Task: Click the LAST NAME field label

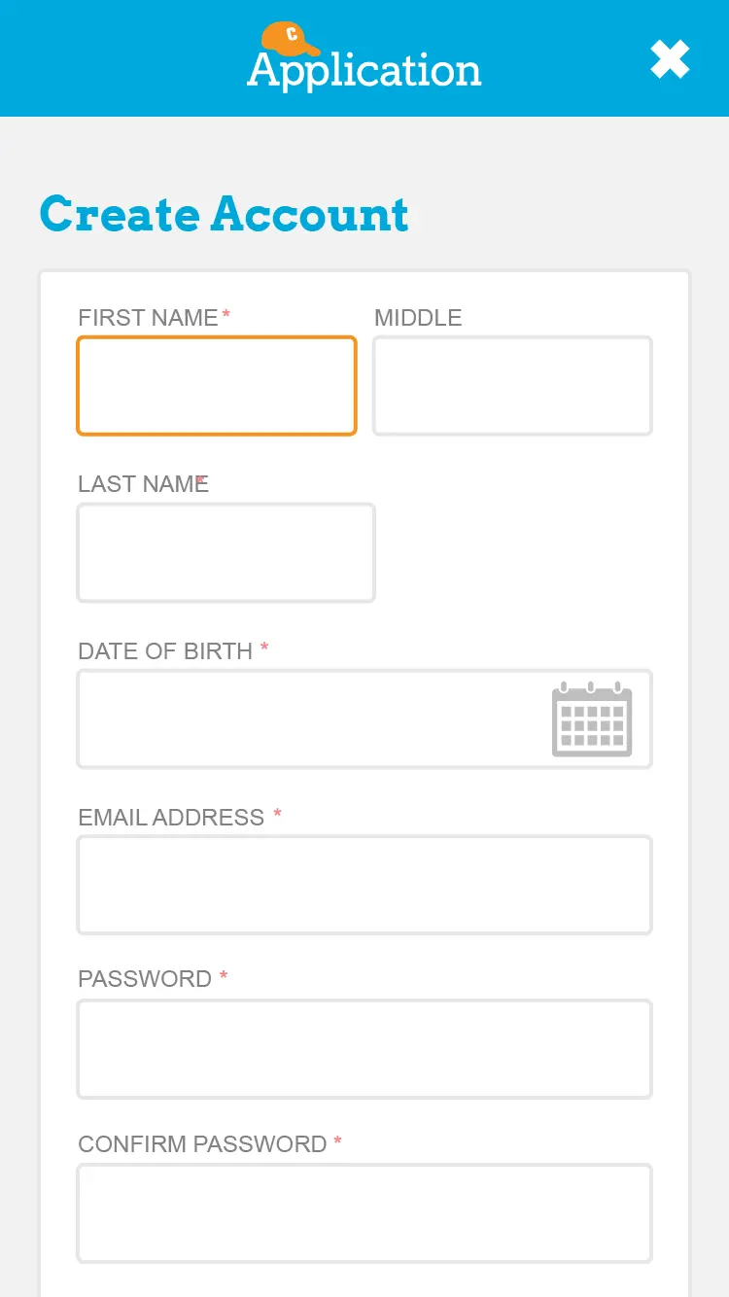Action: (x=142, y=484)
